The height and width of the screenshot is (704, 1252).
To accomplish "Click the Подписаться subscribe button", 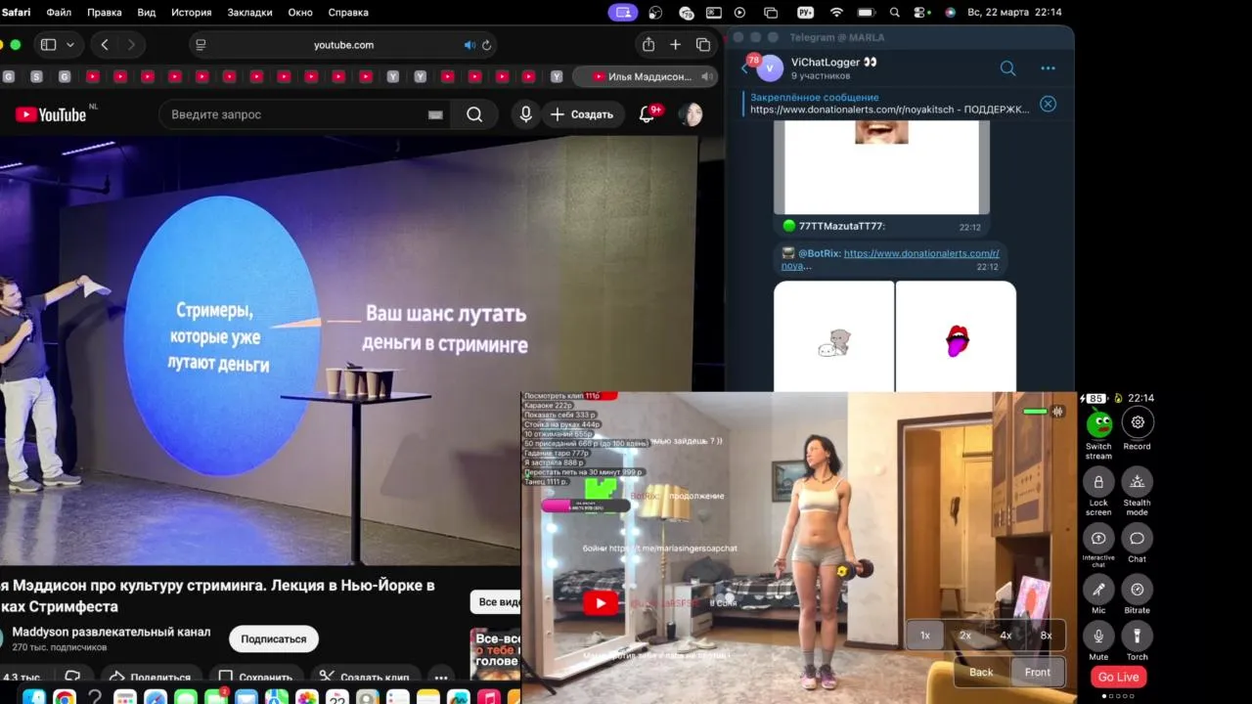I will click(x=274, y=638).
